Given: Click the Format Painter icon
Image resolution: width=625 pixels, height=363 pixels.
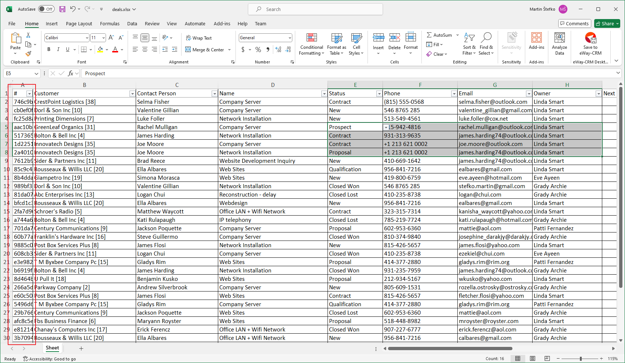Looking at the screenshot, I should [x=28, y=54].
